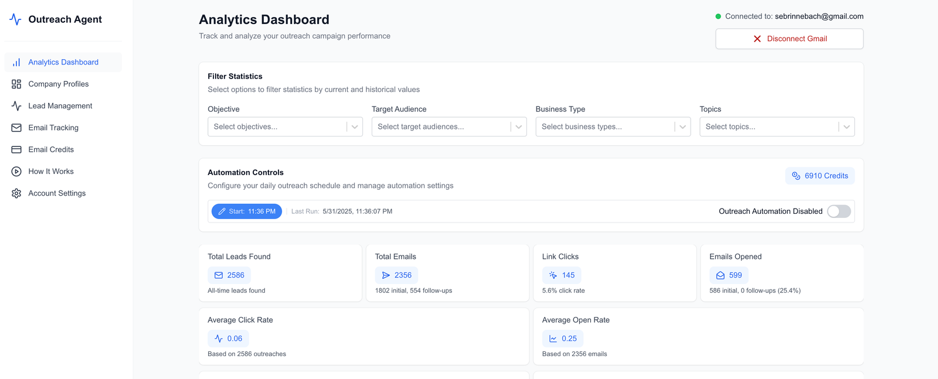Navigate to Email Tracking
Image resolution: width=938 pixels, height=379 pixels.
[63, 128]
